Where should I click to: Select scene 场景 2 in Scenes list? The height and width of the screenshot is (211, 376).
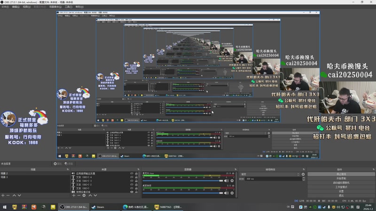point(35,173)
